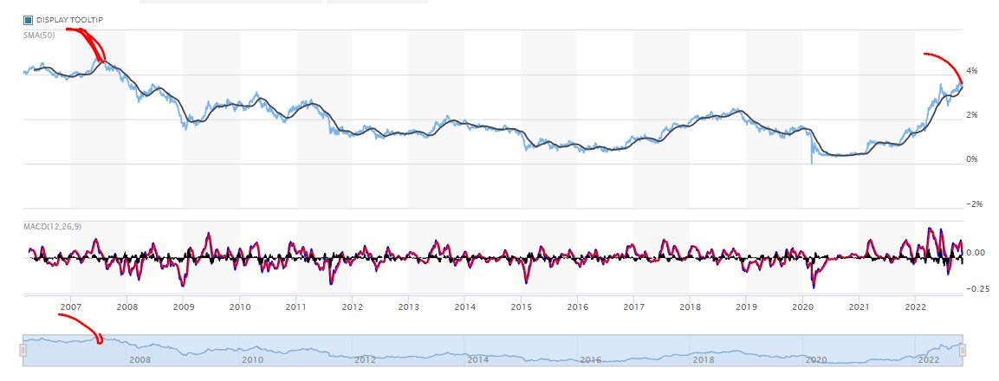Click 2016 label inside the range navigator
The width and height of the screenshot is (999, 381).
(591, 360)
